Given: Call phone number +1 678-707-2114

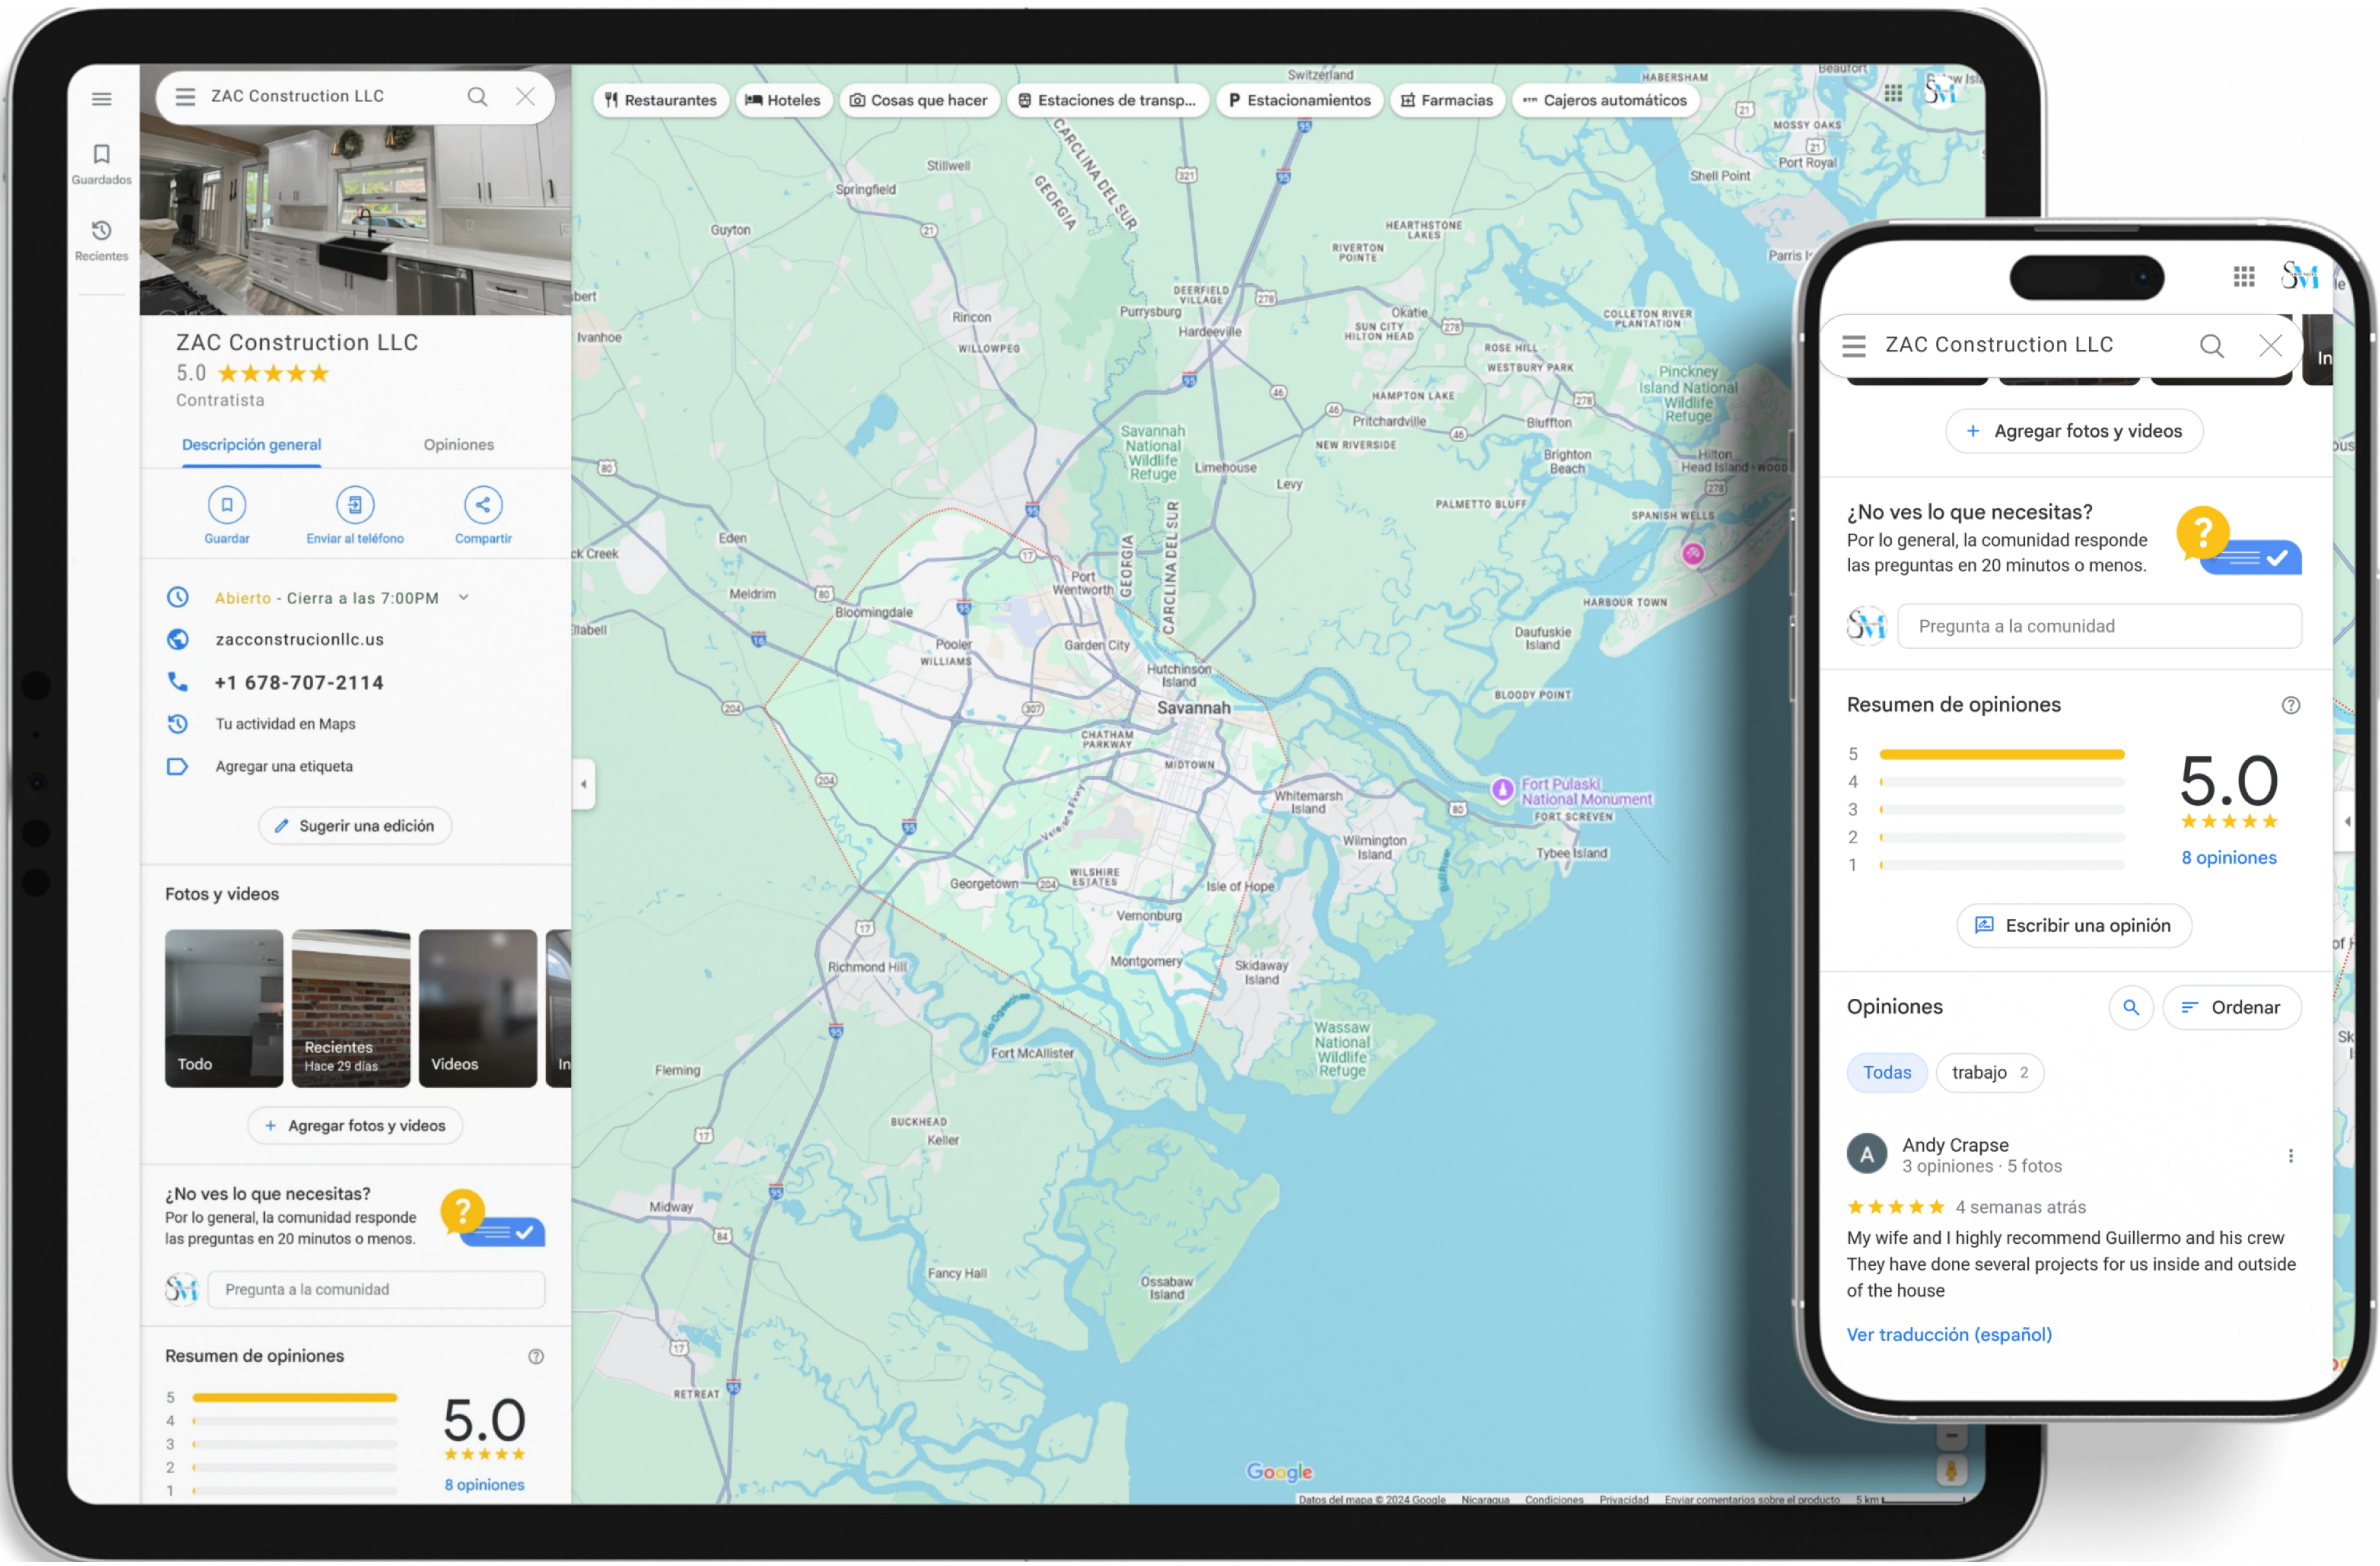Looking at the screenshot, I should (299, 684).
